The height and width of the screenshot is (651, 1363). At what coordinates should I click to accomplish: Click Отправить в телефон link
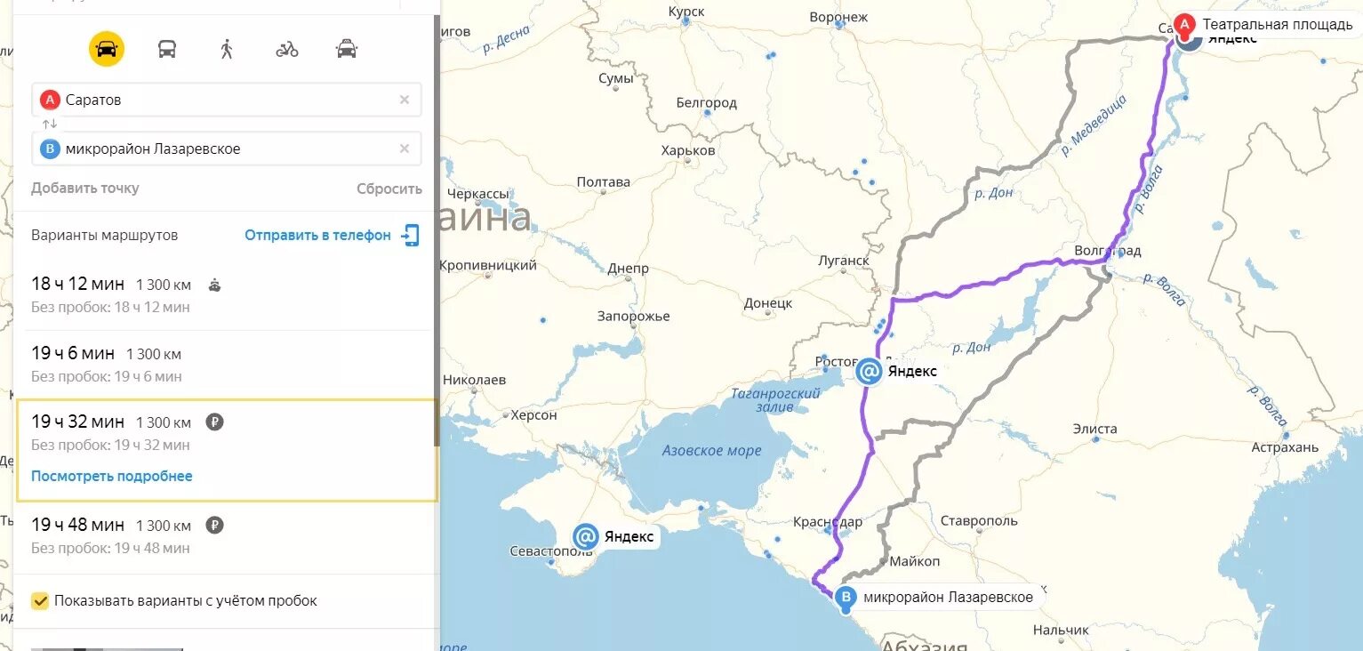pos(317,235)
